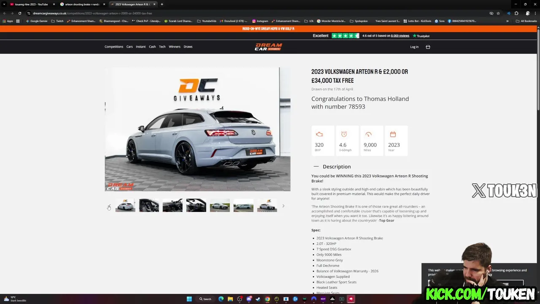Open the Cars category

[130, 47]
